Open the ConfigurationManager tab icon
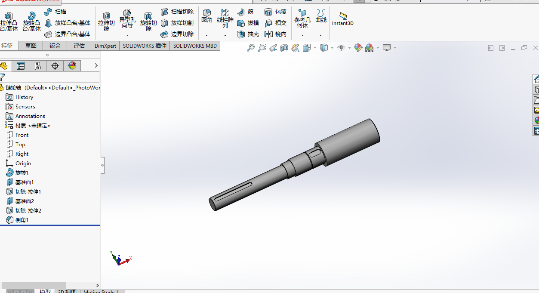This screenshot has width=539, height=293. [38, 65]
